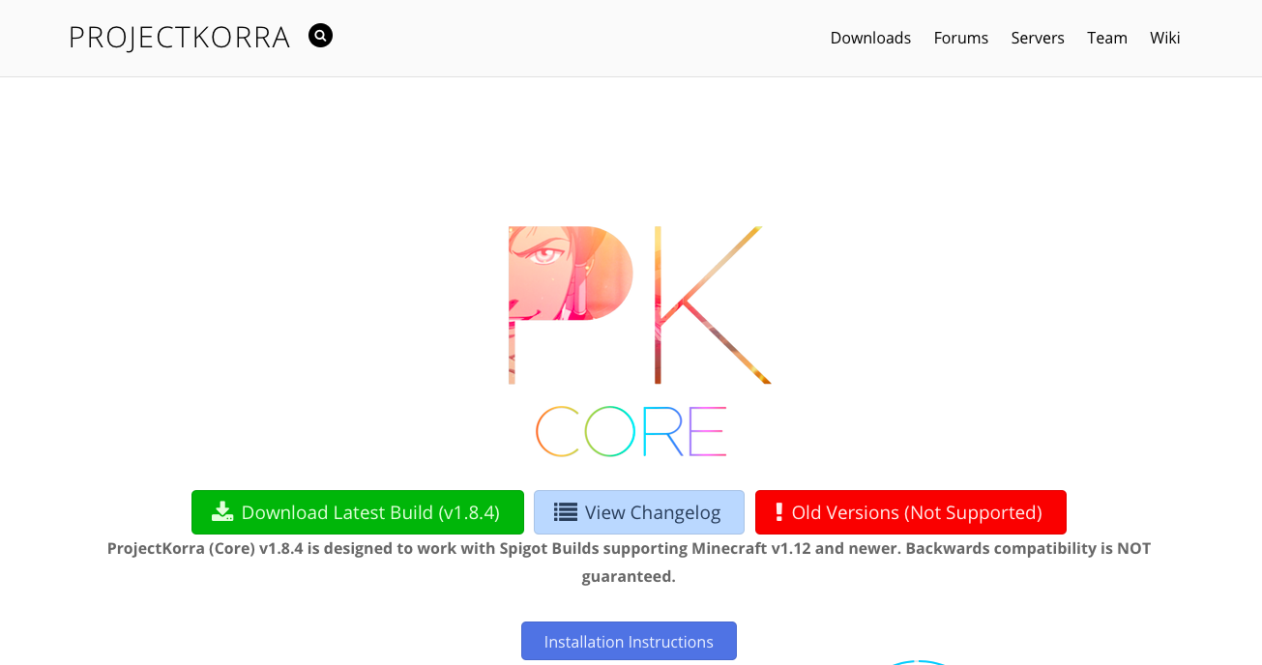
Task: Click the search magnifier icon
Action: (320, 36)
